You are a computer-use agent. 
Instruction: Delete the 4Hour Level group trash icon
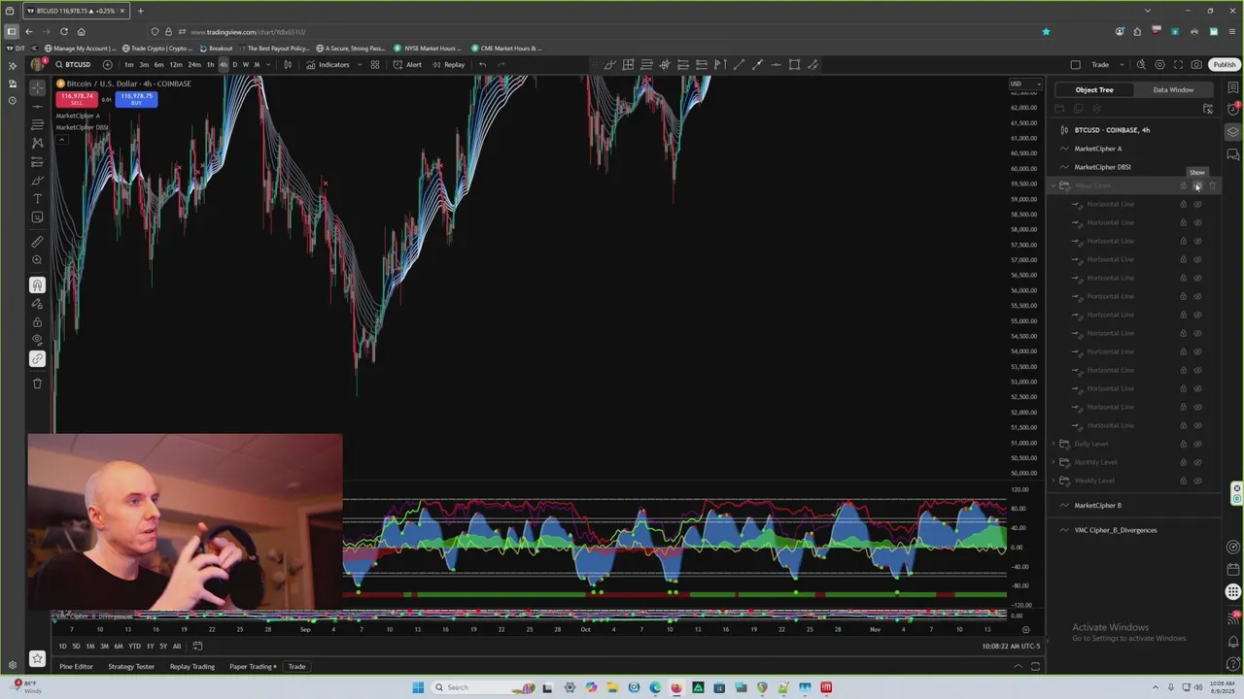[1212, 185]
